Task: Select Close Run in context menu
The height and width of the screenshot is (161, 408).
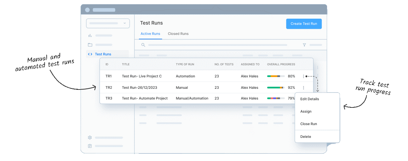Action: click(309, 124)
